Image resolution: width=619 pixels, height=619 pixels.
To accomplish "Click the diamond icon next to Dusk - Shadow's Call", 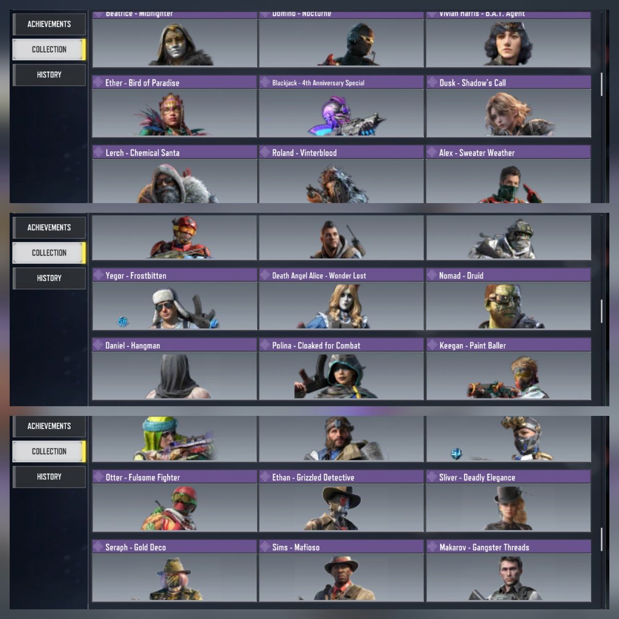I will click(x=432, y=82).
